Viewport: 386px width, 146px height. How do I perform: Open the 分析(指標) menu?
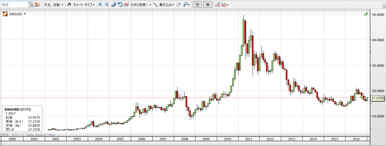(139, 5)
